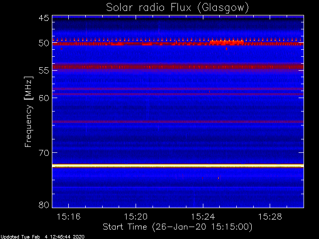Viewport: 319px width, 239px height.
Task: Click the 15:24 time axis label
Action: [203, 217]
